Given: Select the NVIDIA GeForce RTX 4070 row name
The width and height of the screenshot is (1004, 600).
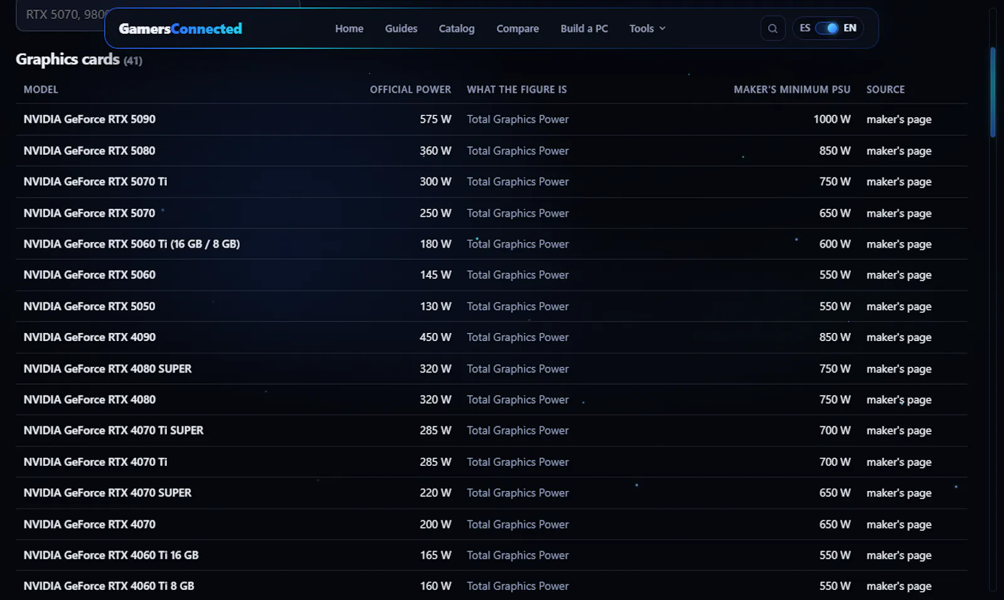Looking at the screenshot, I should [90, 524].
